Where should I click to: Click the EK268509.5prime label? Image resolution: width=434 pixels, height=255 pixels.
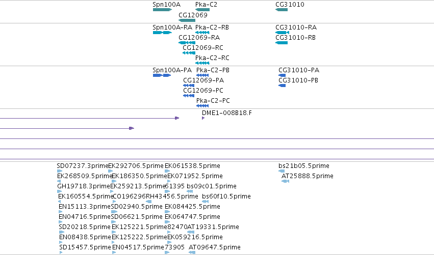point(85,176)
